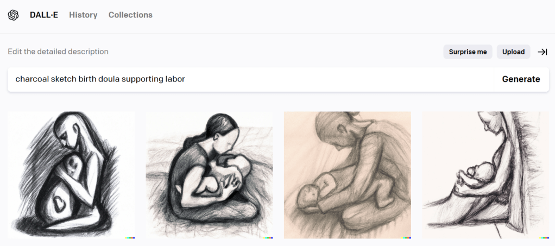Open the fourth sketch on the right
Image resolution: width=555 pixels, height=246 pixels.
click(485, 175)
